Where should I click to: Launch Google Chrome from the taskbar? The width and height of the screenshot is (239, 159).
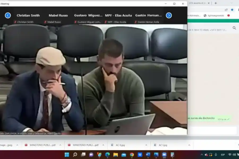click(132, 155)
